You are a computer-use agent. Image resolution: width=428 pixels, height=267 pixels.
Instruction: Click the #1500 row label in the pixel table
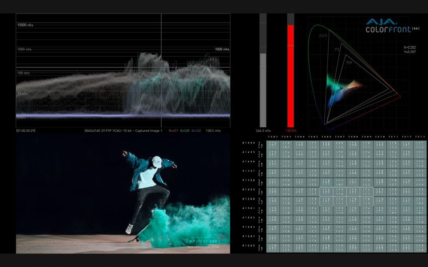point(249,199)
